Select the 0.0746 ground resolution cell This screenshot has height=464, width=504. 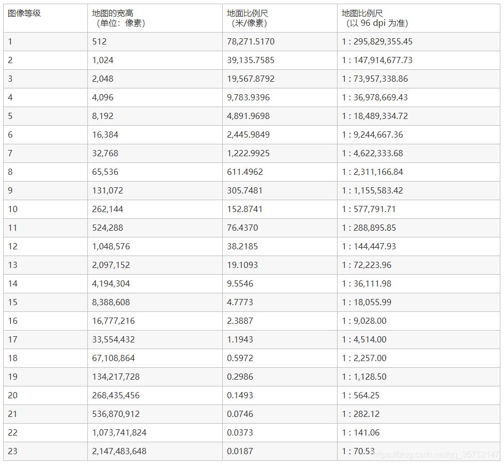[x=240, y=414]
